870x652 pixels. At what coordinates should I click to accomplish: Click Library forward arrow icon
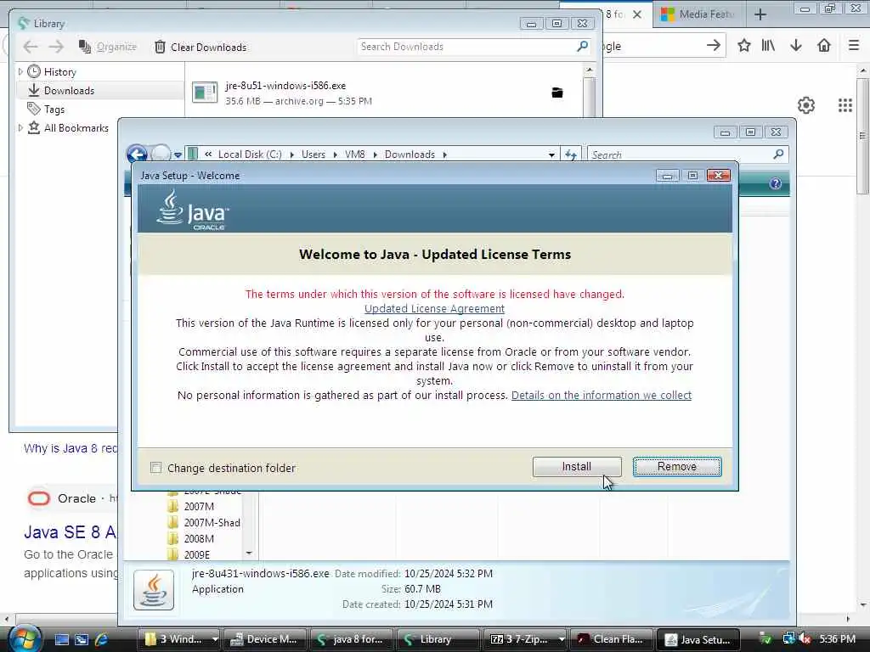(56, 48)
